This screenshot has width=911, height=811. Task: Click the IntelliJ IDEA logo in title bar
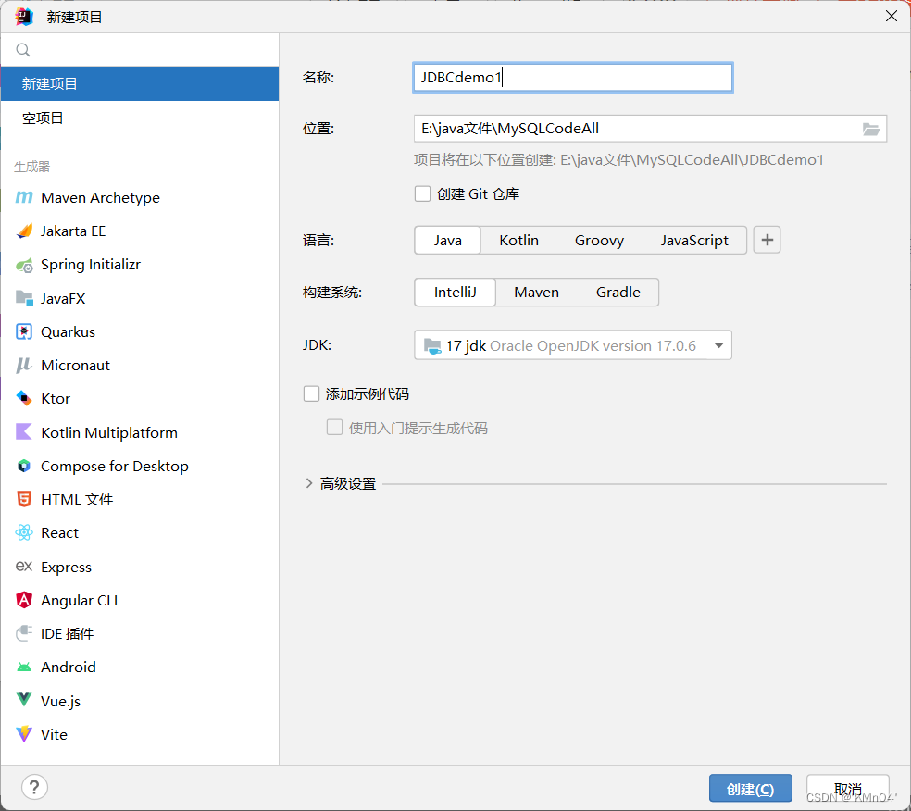(x=24, y=17)
